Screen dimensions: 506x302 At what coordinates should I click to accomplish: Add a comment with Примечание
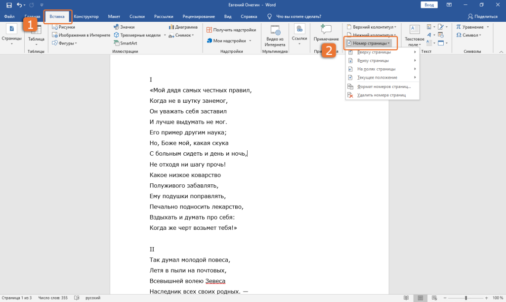pyautogui.click(x=326, y=34)
